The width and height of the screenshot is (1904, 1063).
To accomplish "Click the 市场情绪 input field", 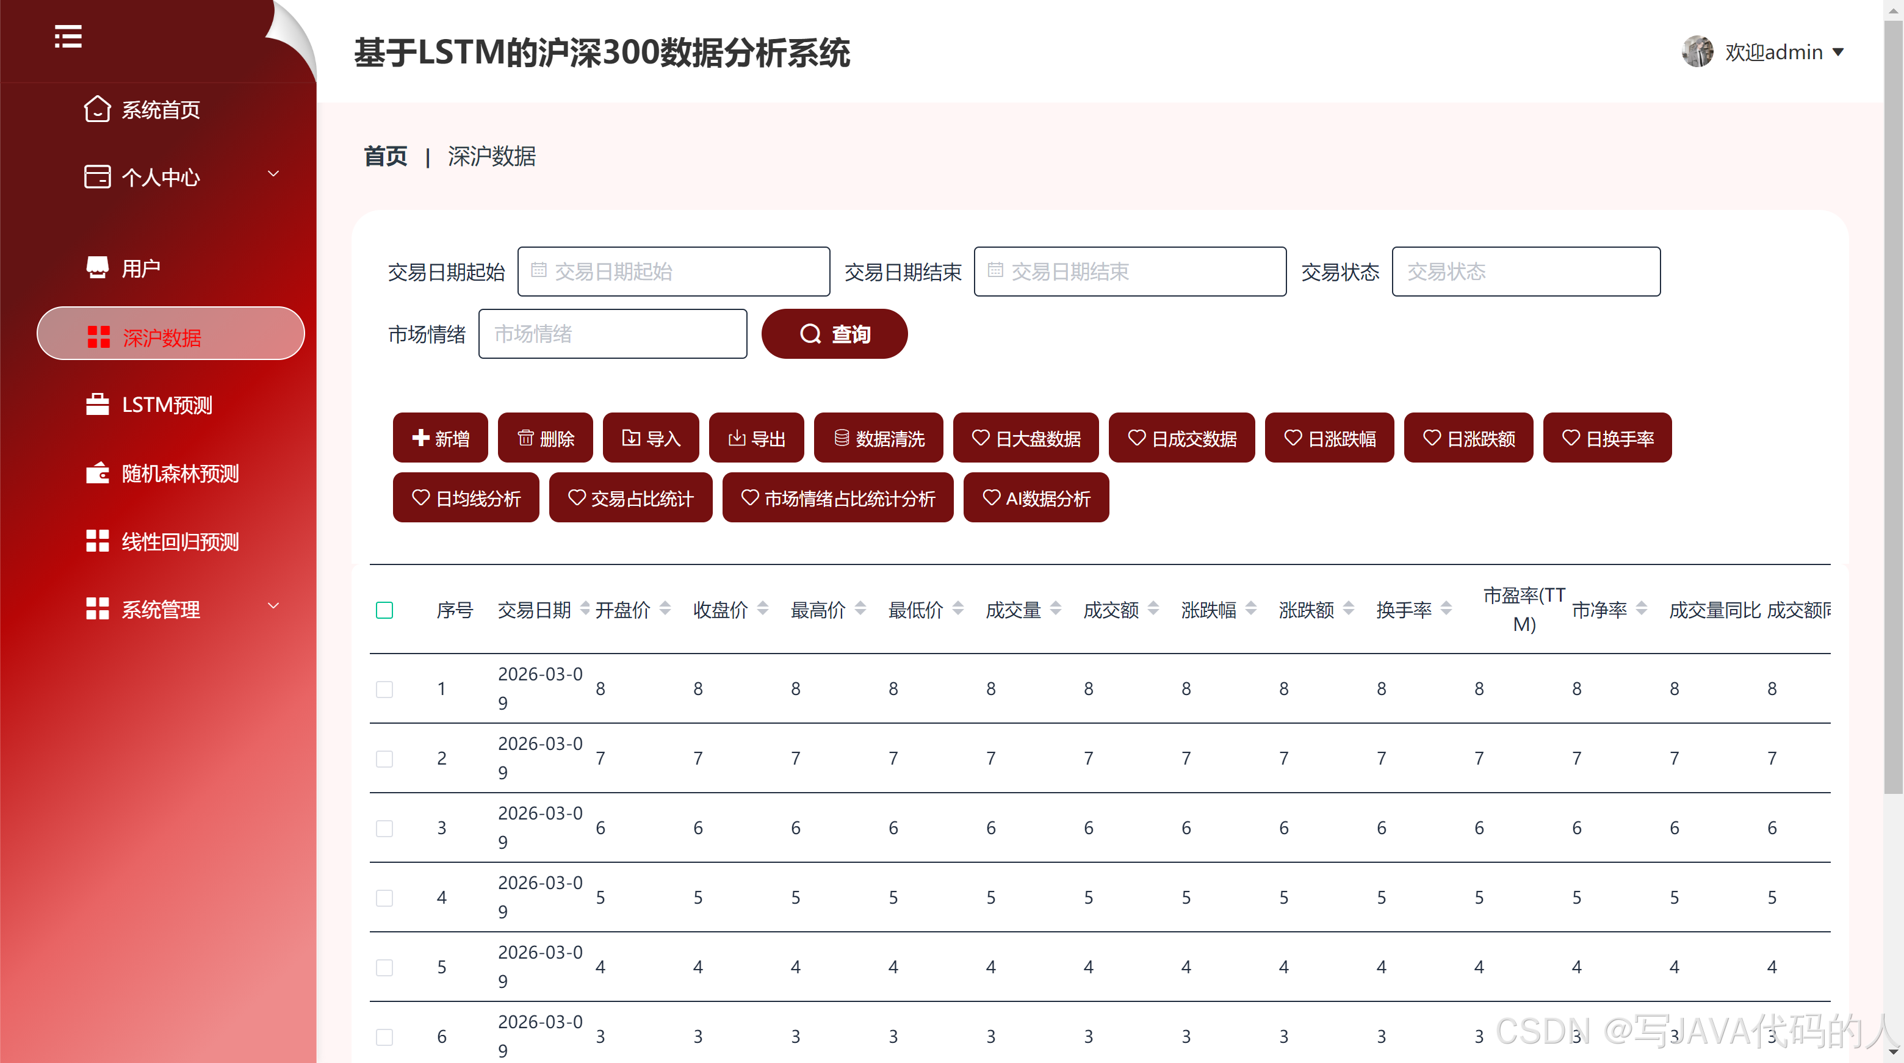I will (612, 333).
